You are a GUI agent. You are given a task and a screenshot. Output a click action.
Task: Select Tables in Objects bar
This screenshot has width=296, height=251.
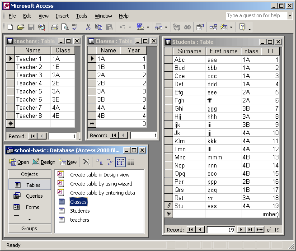click(x=30, y=185)
